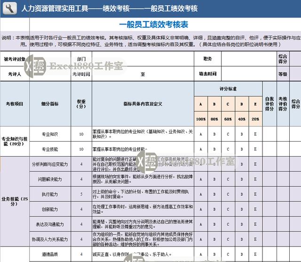Select the title 一般员工绩效考核表
This screenshot has width=301, height=262.
click(x=154, y=24)
